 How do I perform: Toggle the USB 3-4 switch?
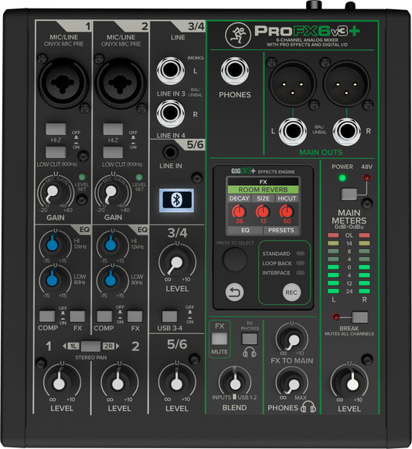[x=169, y=316]
